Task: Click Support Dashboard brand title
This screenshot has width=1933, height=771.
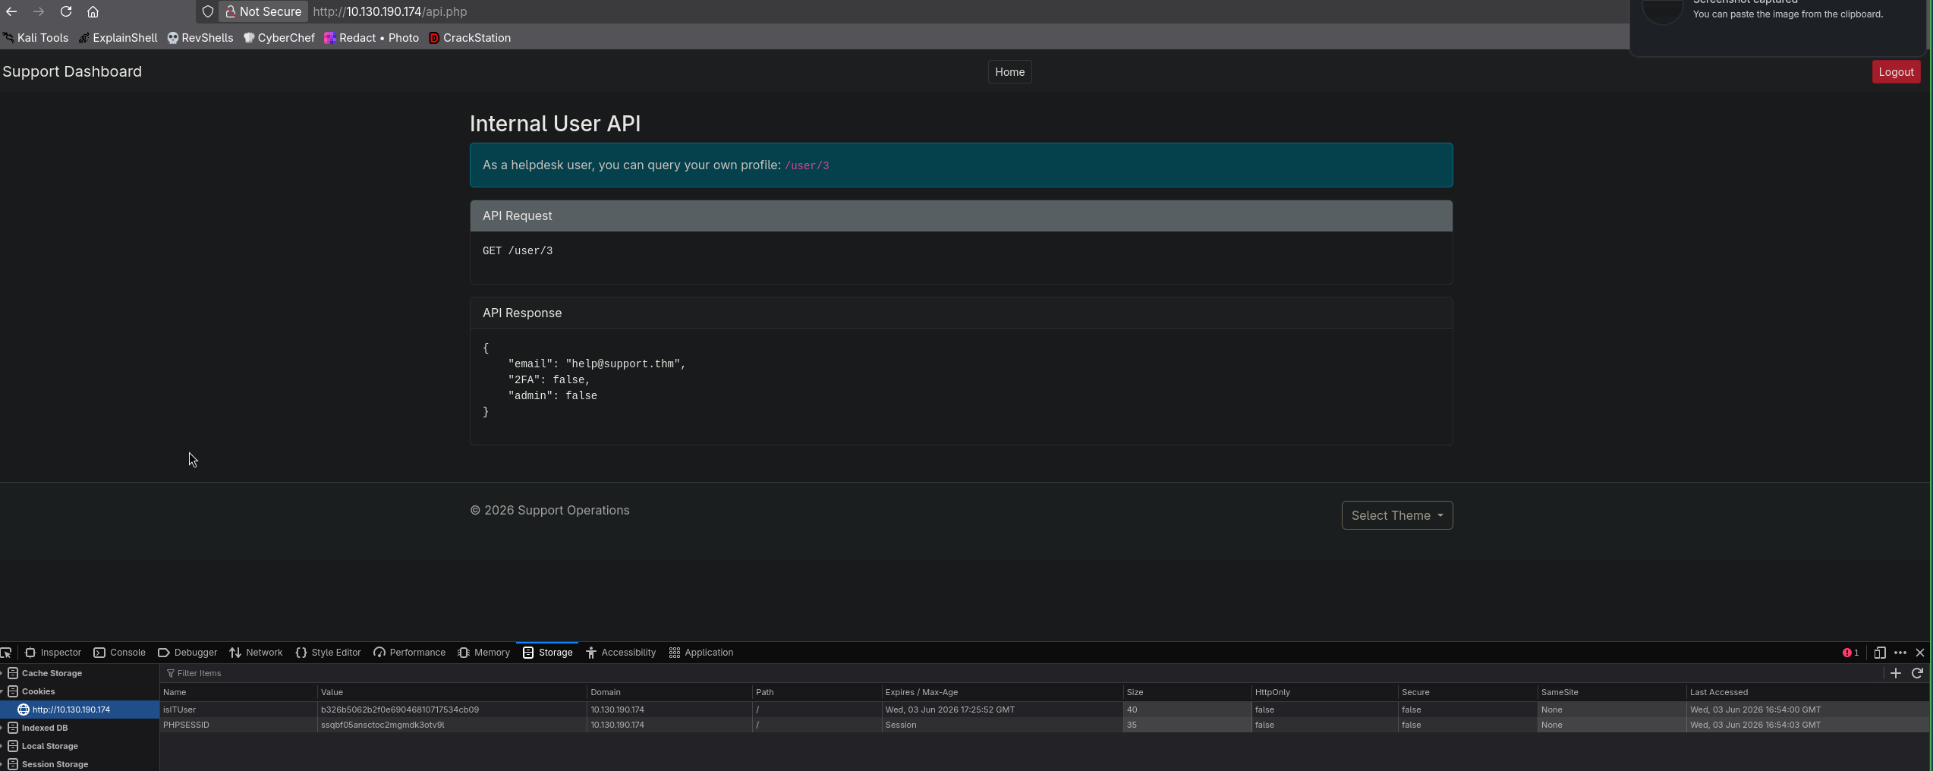Action: [72, 71]
